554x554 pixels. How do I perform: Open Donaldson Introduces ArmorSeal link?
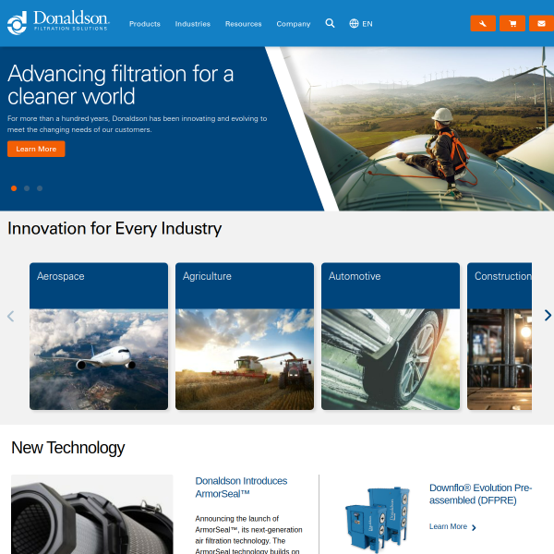tap(241, 488)
